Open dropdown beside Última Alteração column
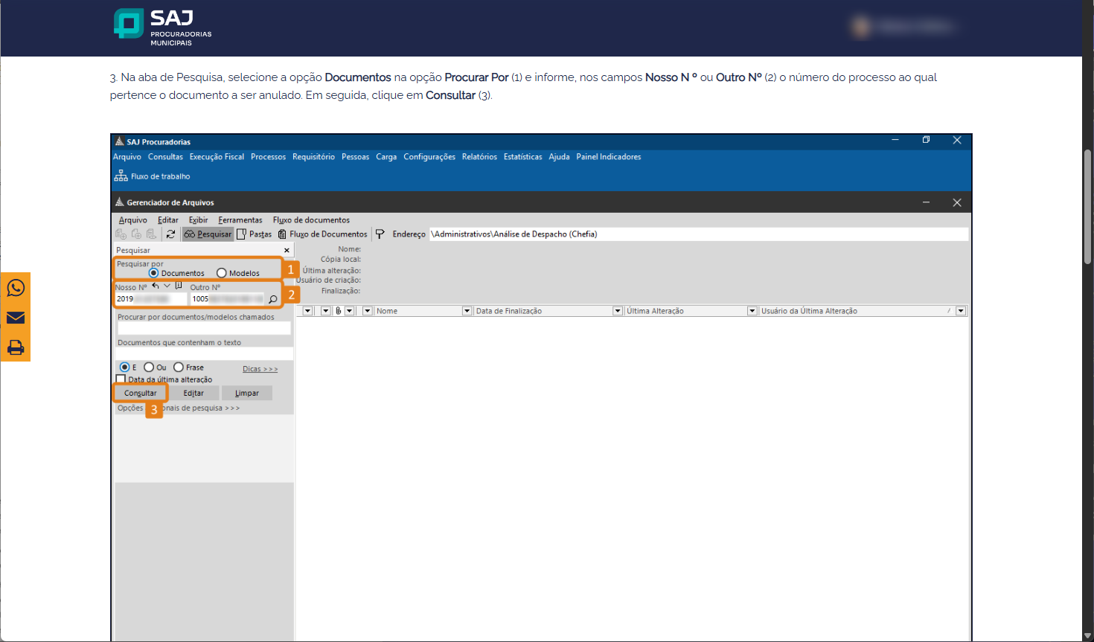This screenshot has height=642, width=1094. pos(618,311)
